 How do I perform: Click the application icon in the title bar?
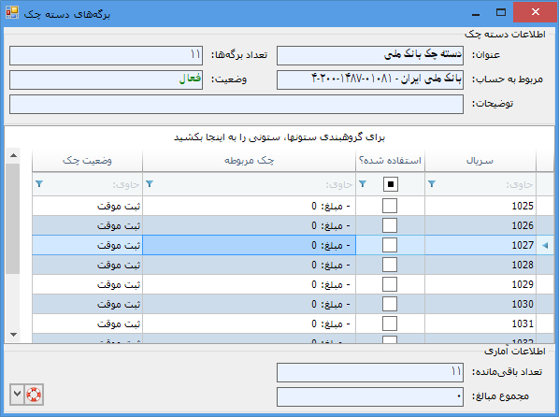click(x=12, y=13)
